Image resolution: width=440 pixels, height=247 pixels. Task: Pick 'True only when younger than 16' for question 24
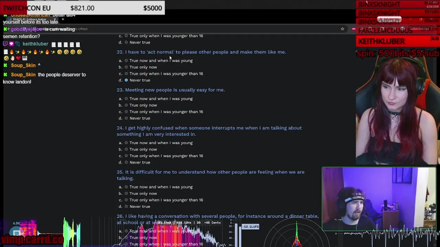coord(126,156)
